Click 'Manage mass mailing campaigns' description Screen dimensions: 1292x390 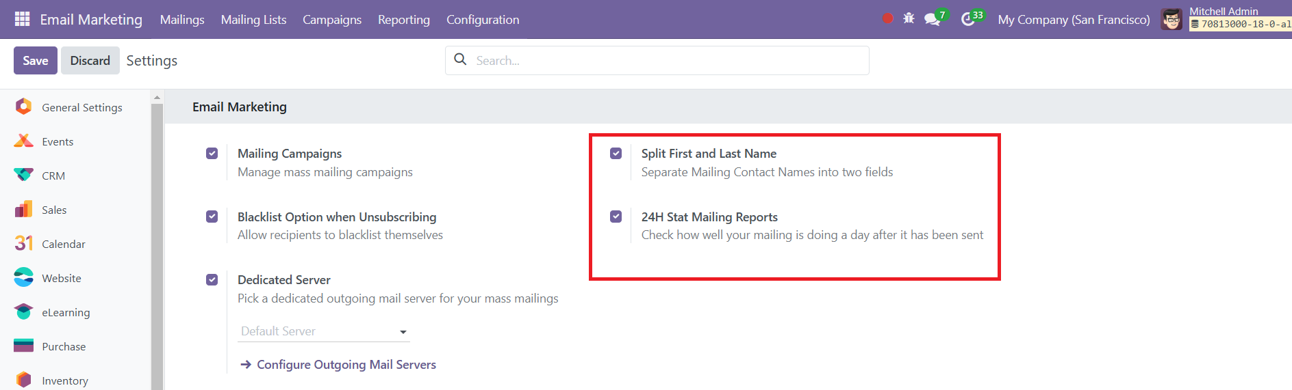pyautogui.click(x=325, y=172)
